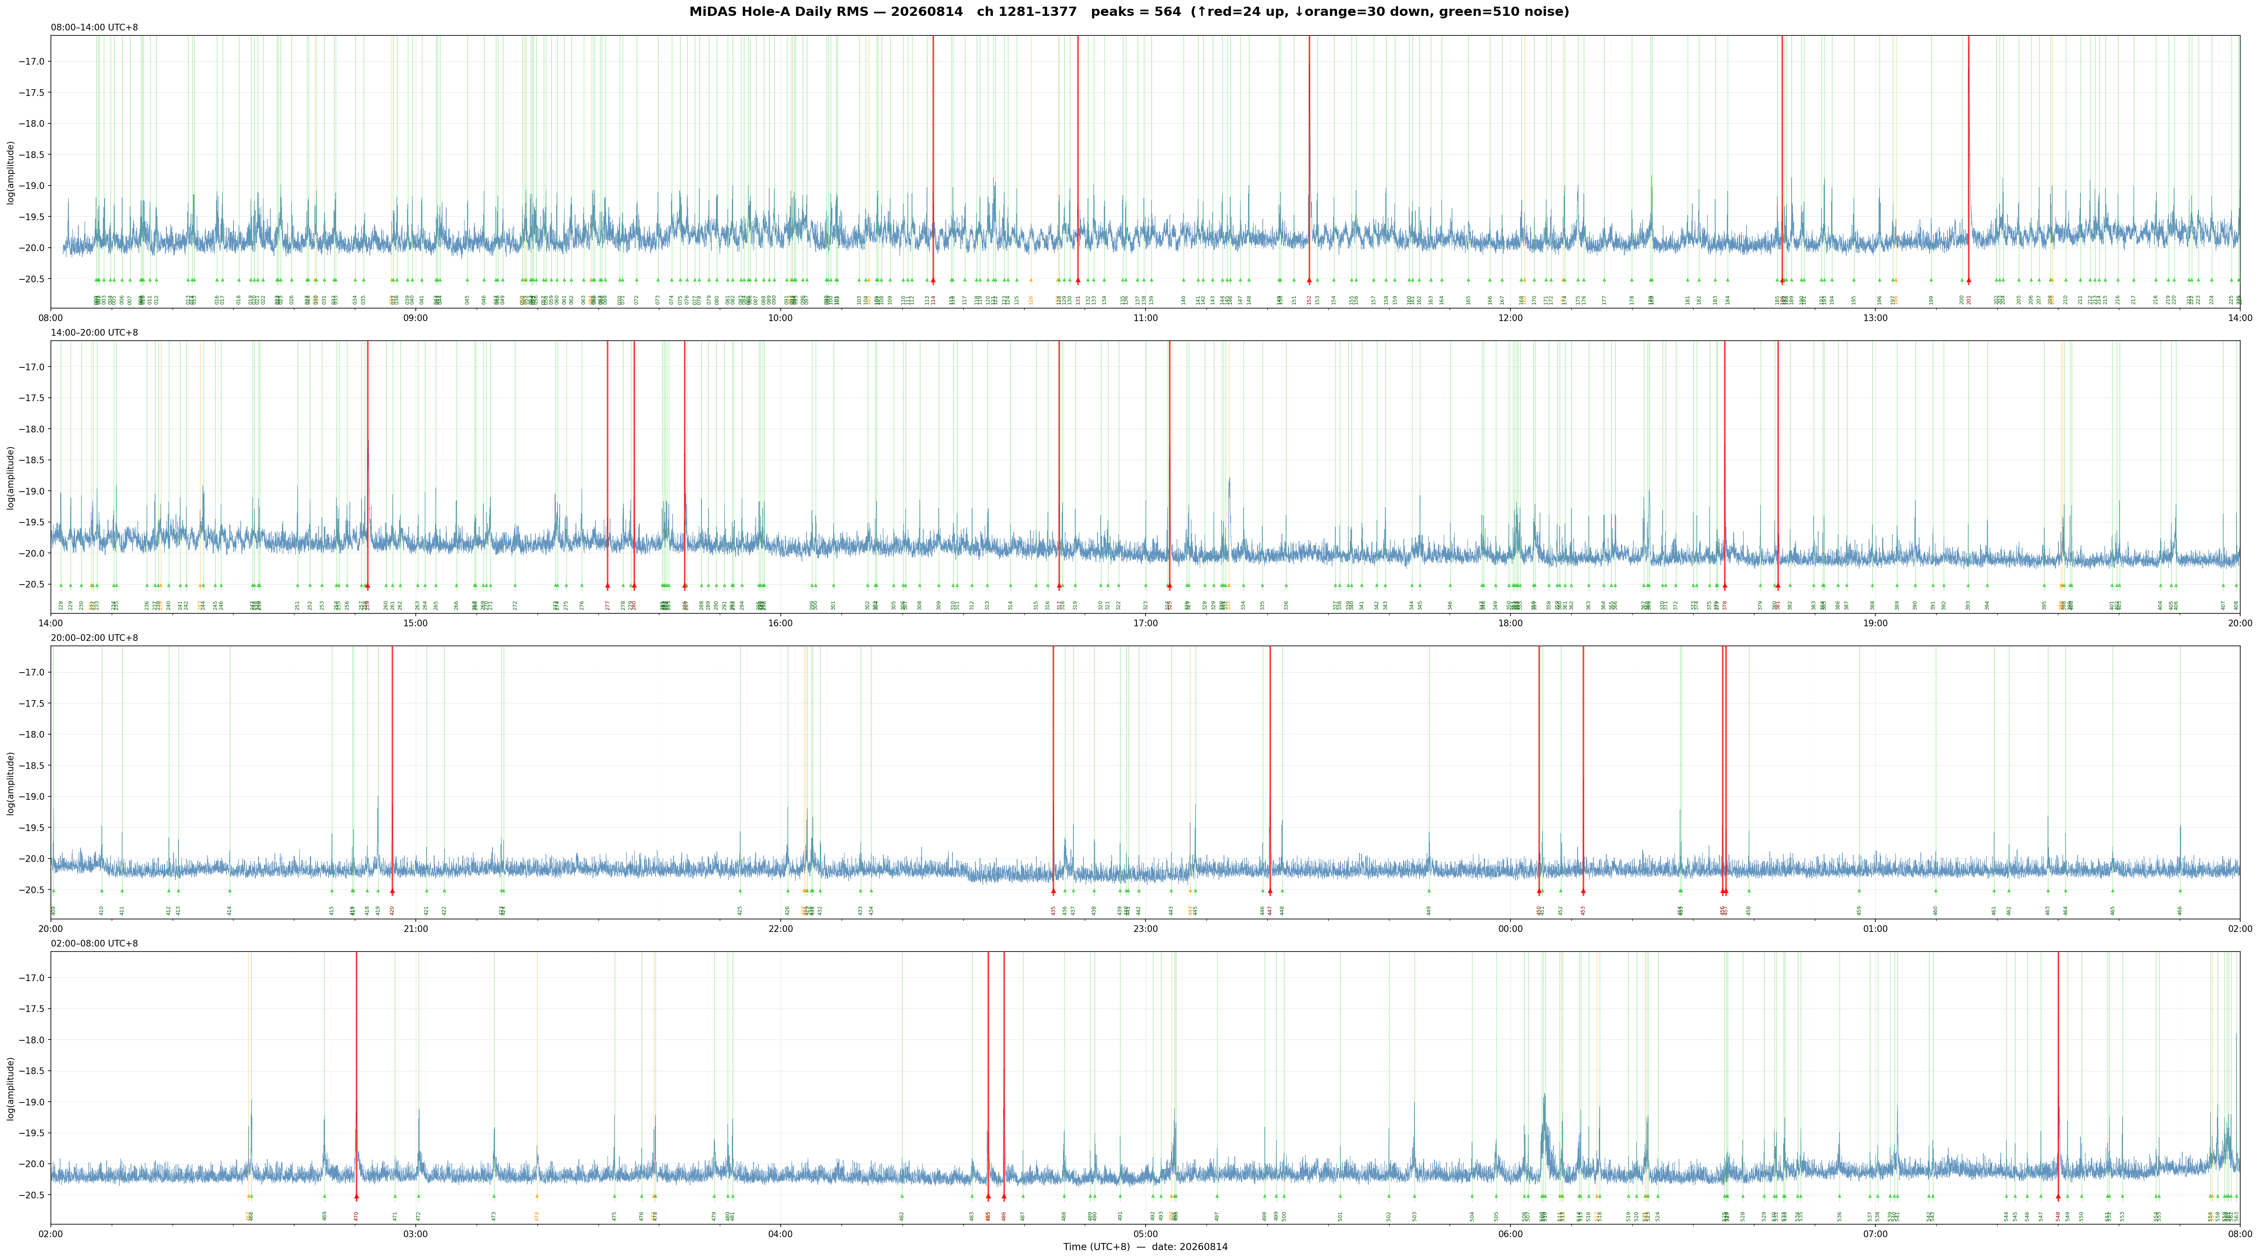Image resolution: width=2259 pixels, height=1258 pixels.
Task: Click the −18.5 y-tick of the 14:00–20:00 panel
Action: pos(32,460)
